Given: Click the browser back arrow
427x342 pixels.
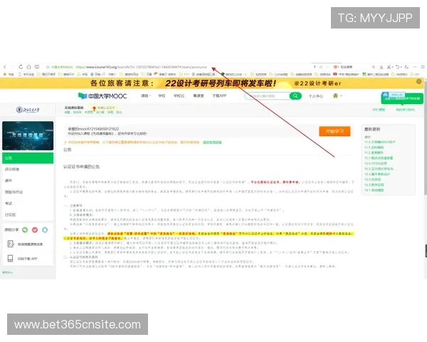Looking at the screenshot, I should click(x=5, y=67).
